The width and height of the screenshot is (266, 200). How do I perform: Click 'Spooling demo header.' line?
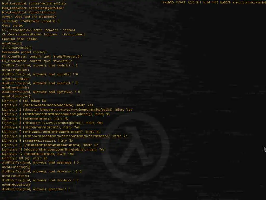tap(20, 39)
